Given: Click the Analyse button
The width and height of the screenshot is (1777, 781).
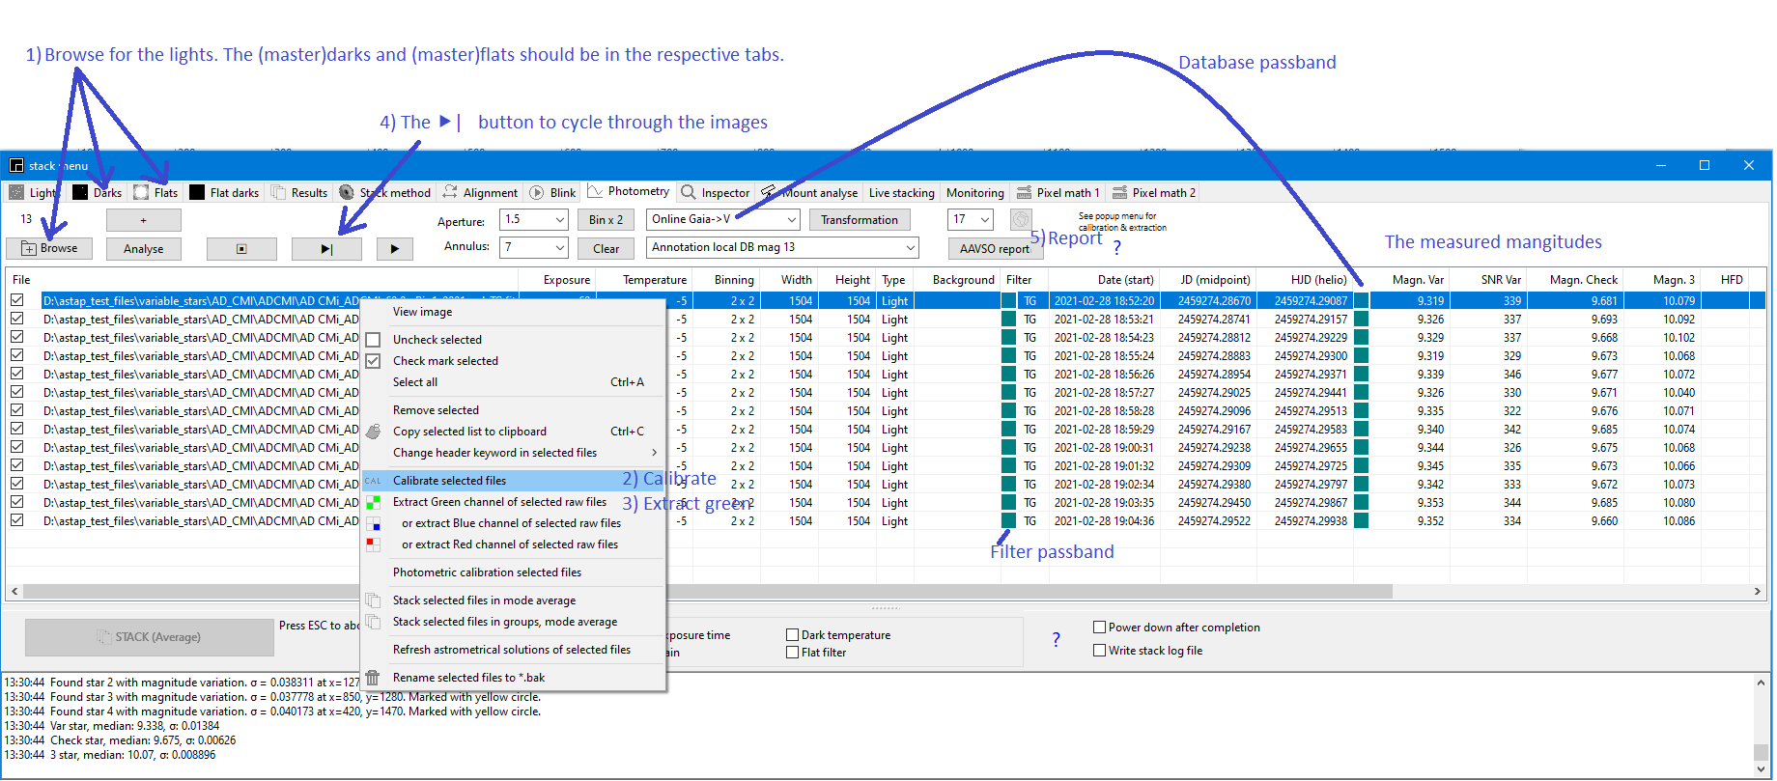Looking at the screenshot, I should click(143, 249).
